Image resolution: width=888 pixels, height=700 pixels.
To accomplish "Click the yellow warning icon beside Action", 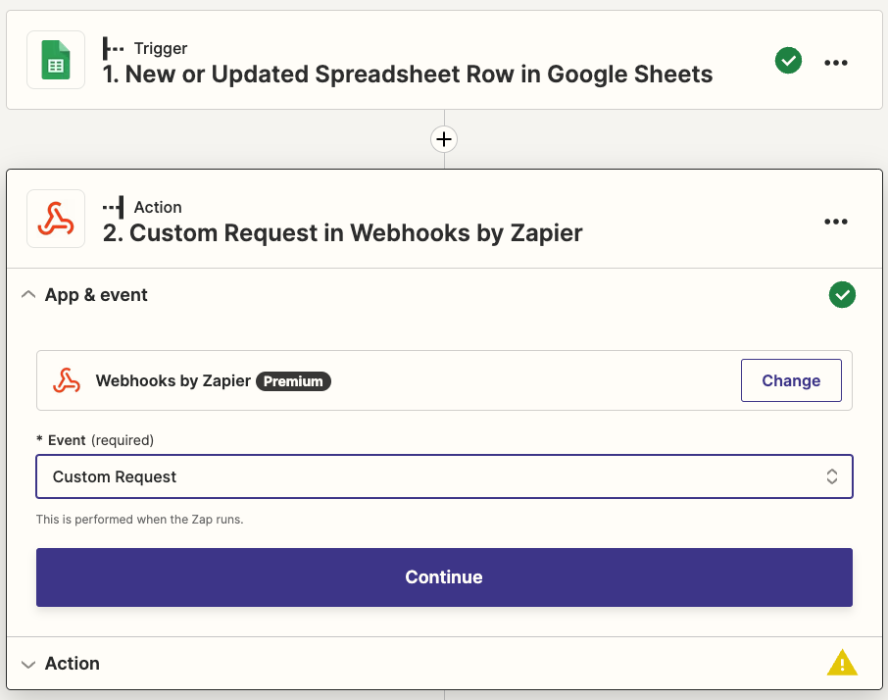I will click(x=842, y=664).
